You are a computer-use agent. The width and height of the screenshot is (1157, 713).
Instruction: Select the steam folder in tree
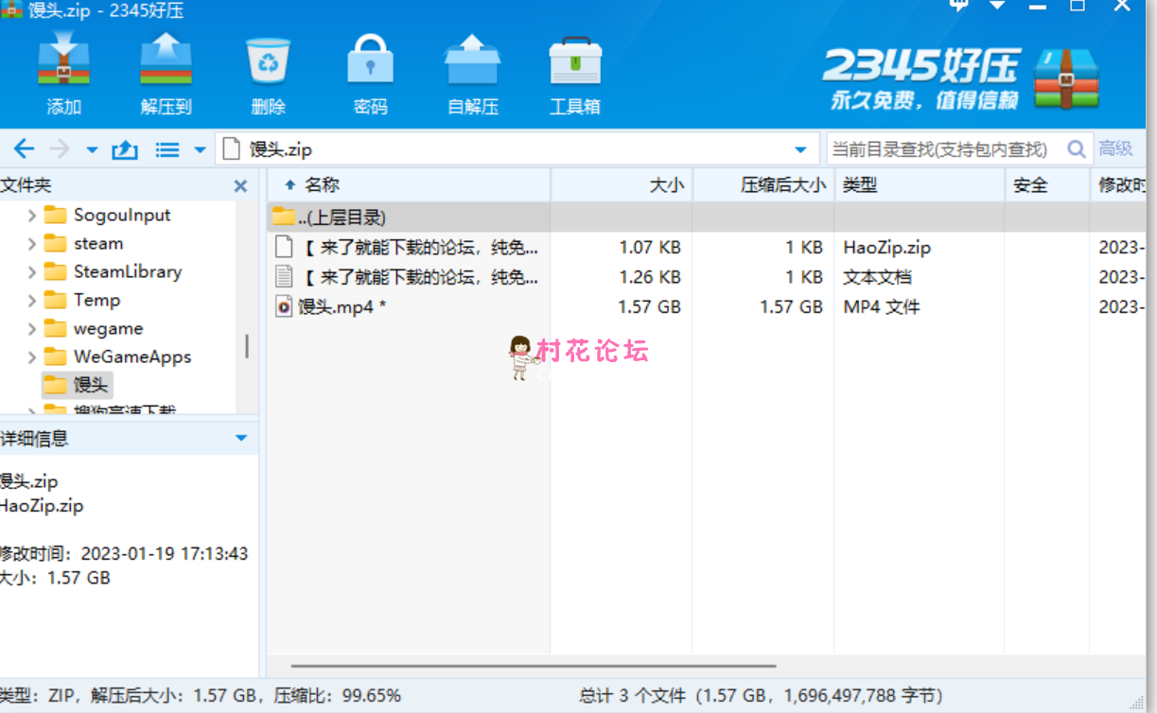(x=98, y=243)
